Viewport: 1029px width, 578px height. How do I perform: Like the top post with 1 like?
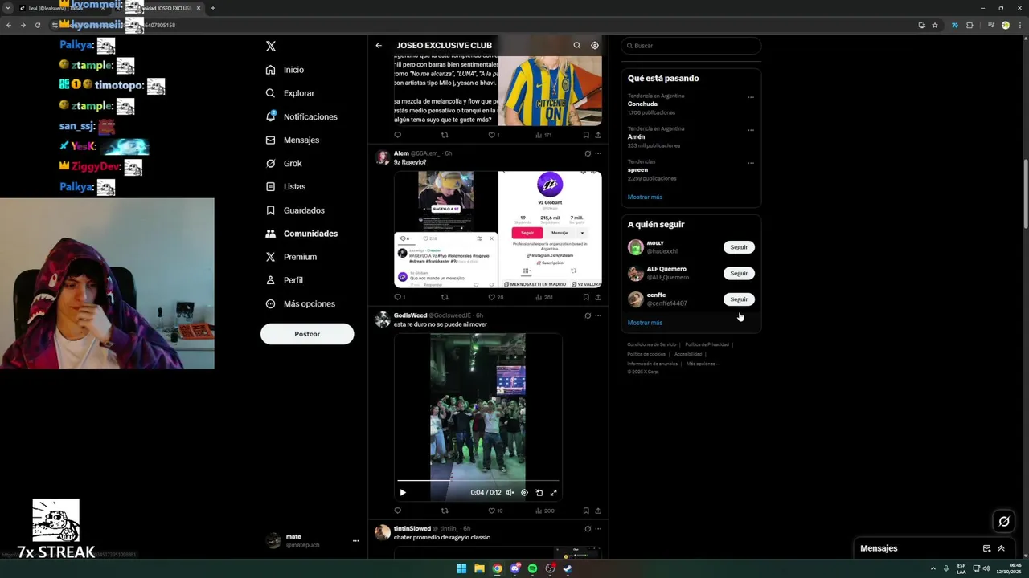point(494,135)
